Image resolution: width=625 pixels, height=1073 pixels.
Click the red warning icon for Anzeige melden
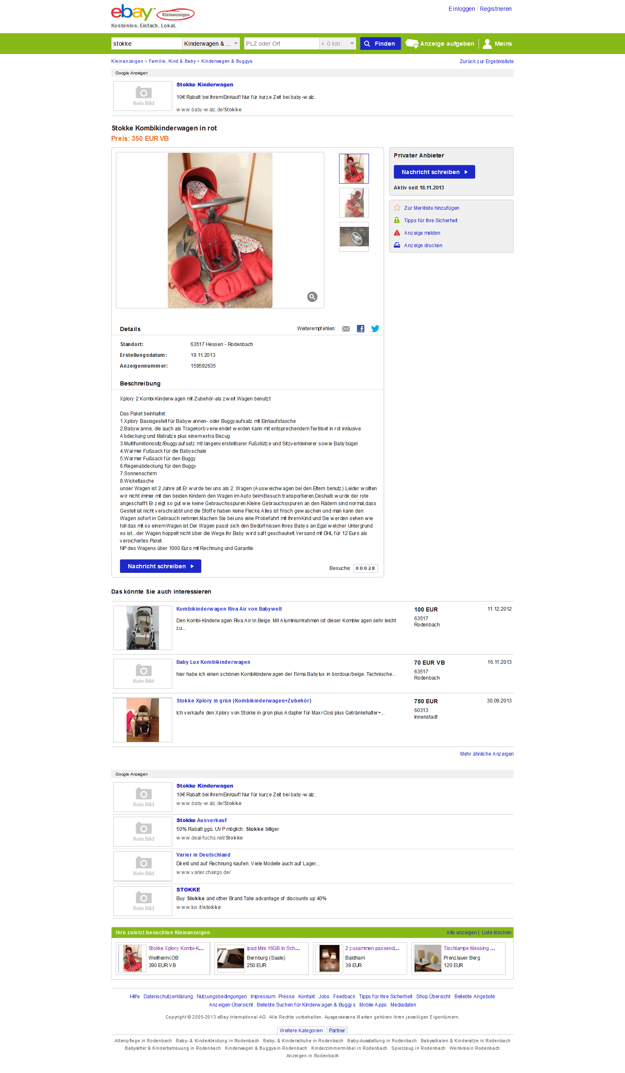point(397,233)
